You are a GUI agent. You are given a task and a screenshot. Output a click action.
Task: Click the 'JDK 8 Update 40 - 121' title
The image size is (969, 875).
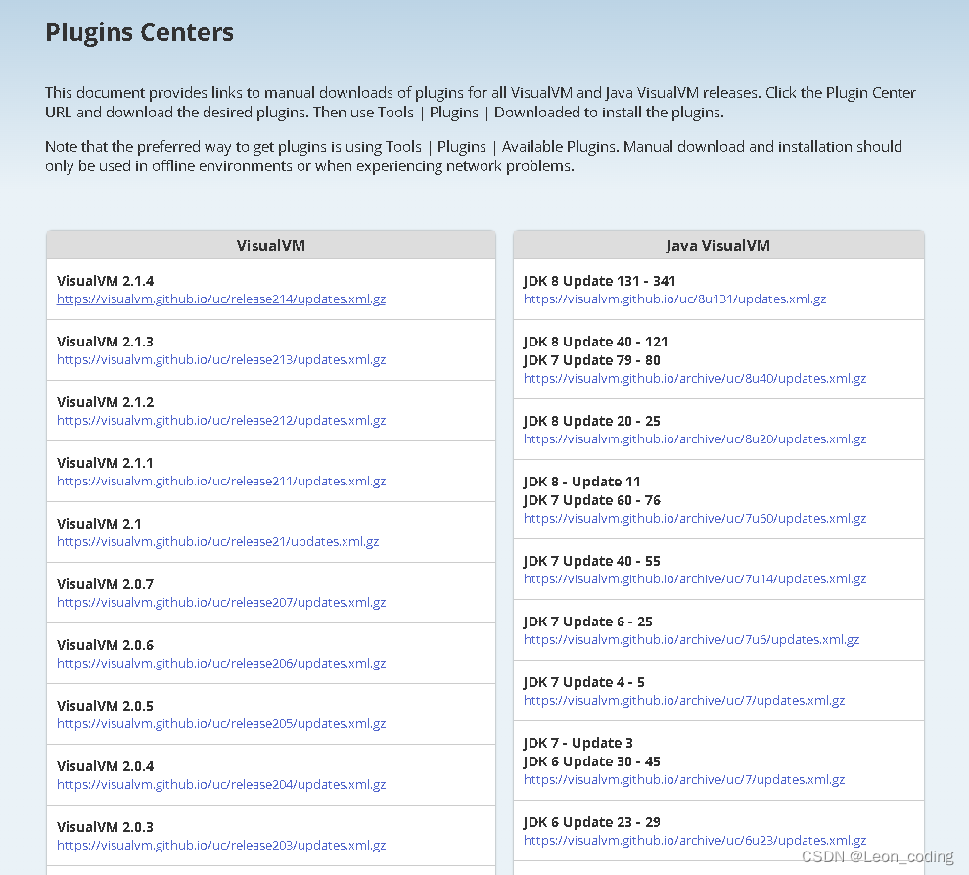[x=596, y=342]
